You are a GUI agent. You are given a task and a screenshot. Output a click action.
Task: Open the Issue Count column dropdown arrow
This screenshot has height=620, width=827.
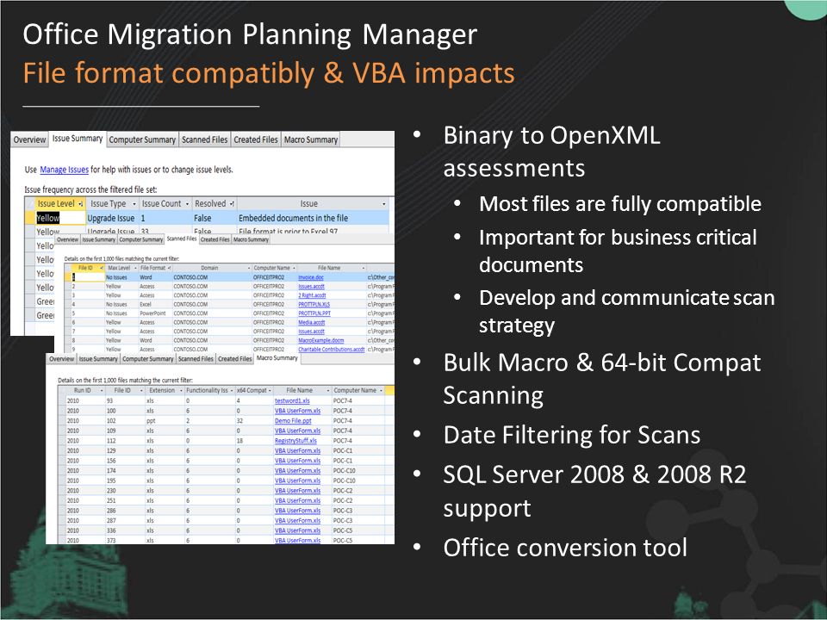[x=187, y=204]
